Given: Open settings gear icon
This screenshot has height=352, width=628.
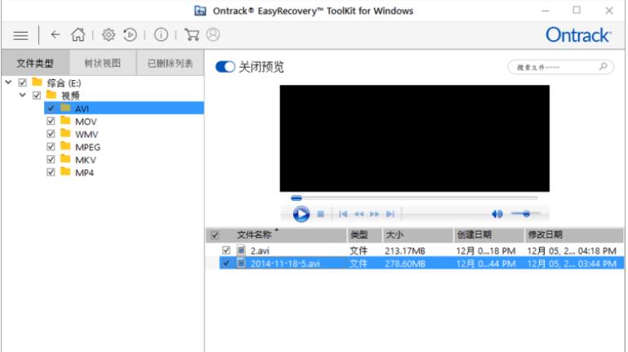Looking at the screenshot, I should click(x=108, y=35).
